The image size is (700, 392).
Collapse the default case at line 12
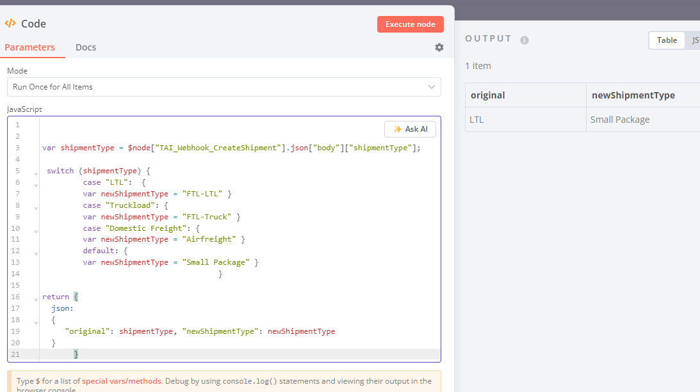click(36, 253)
